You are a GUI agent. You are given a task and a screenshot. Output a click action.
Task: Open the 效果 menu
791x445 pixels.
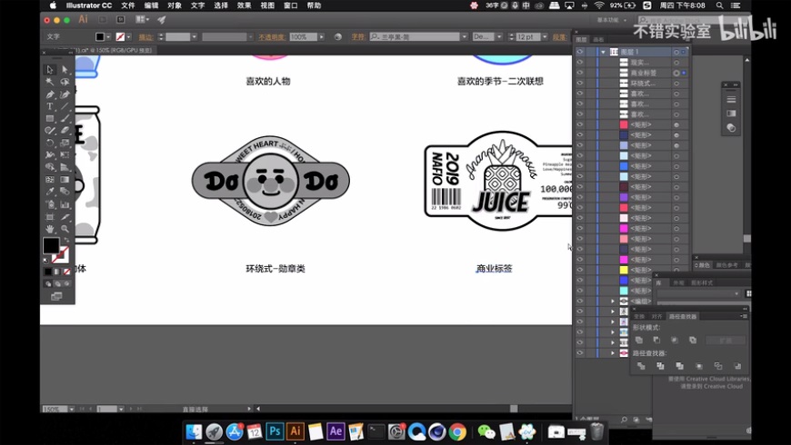click(x=244, y=5)
